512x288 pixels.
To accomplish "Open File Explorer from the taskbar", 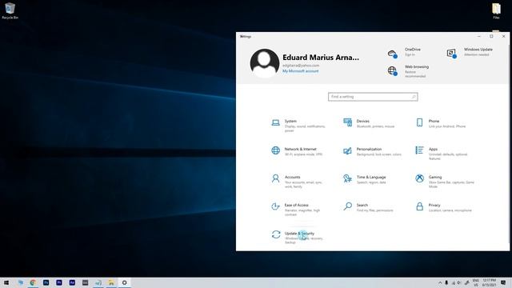I will click(x=111, y=282).
